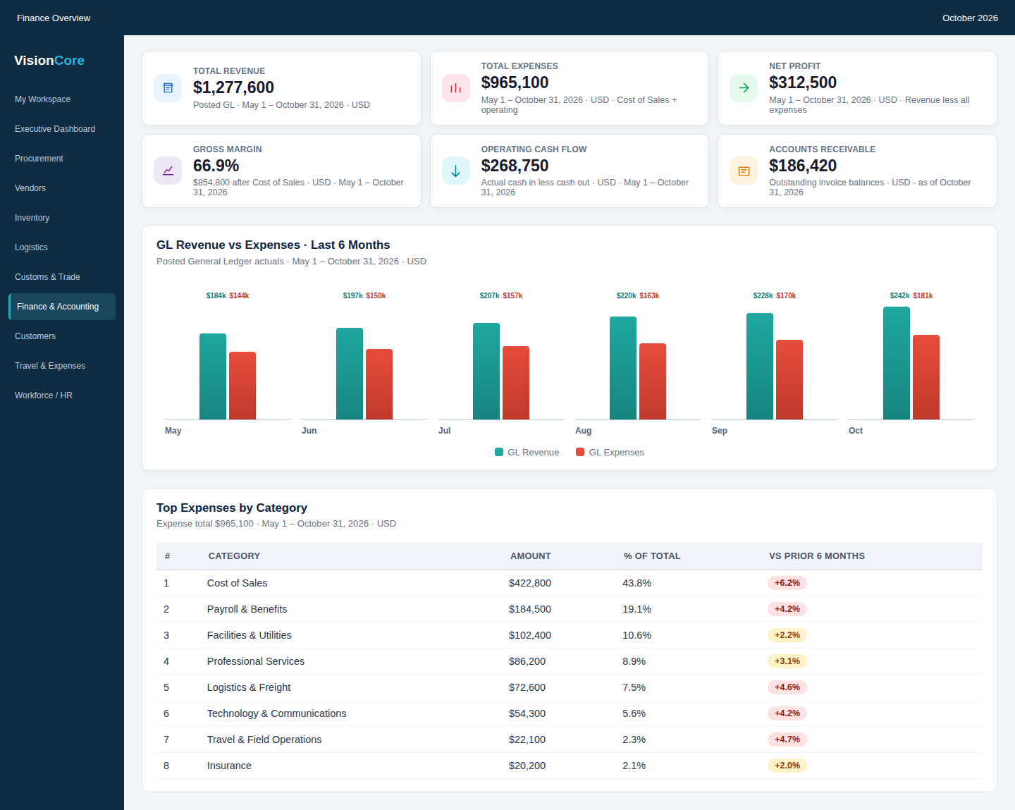Click the +4.7% Travel & Field Operations badge

click(787, 740)
